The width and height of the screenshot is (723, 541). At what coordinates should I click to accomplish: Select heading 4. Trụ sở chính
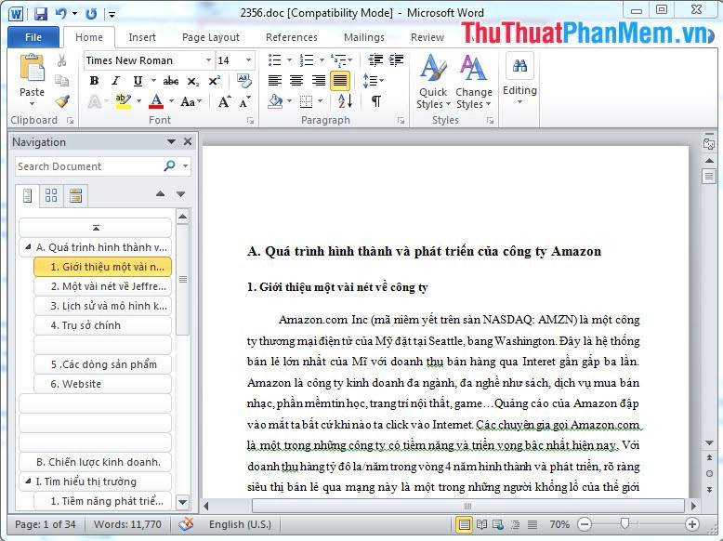pos(102,325)
